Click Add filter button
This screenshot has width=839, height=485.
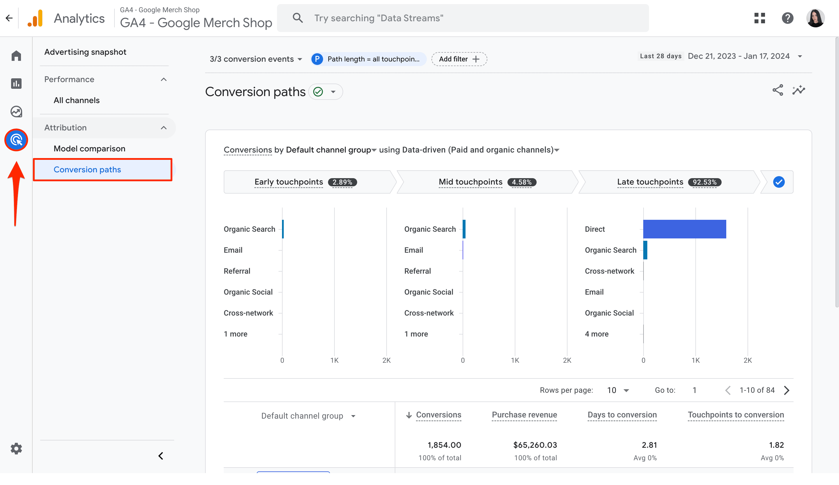pos(459,59)
